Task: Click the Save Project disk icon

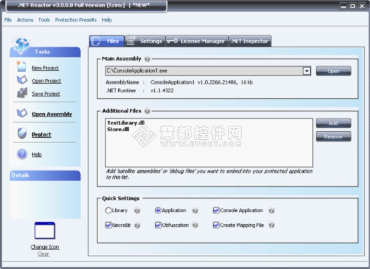Action: [x=22, y=92]
